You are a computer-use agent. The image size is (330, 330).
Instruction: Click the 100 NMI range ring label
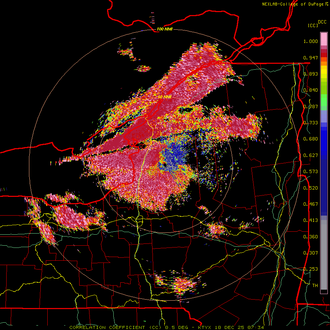tap(165, 29)
